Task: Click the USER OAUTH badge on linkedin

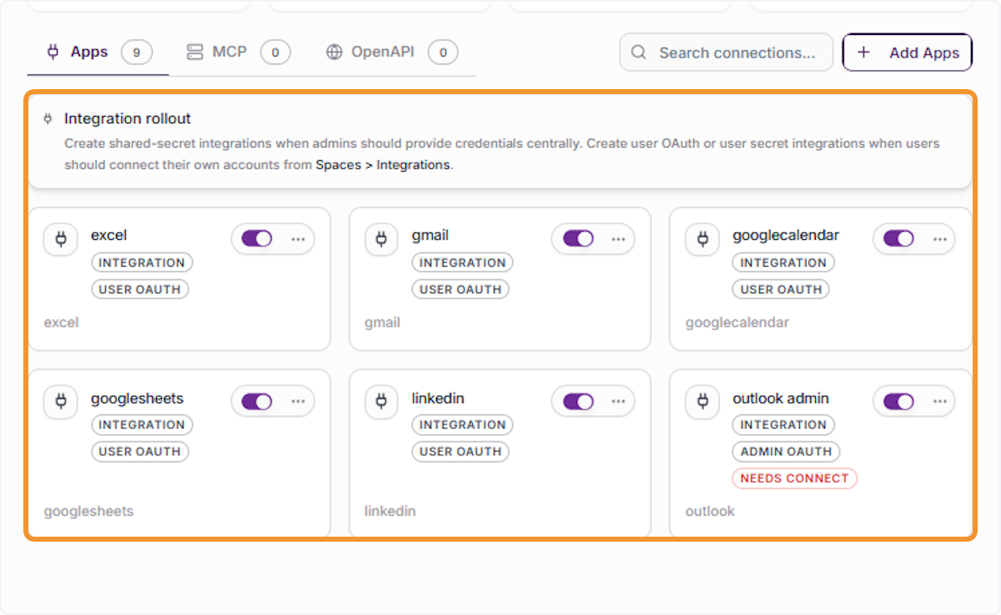Action: tap(460, 452)
